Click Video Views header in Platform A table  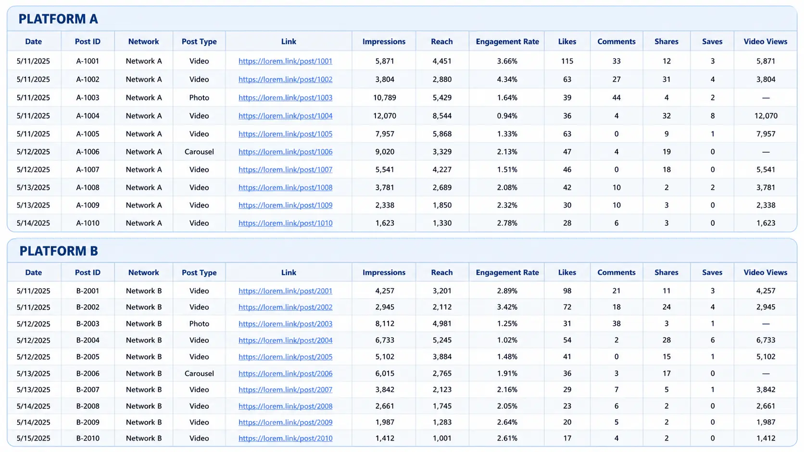pyautogui.click(x=766, y=42)
